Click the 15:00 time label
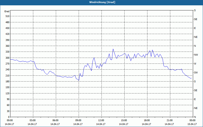Image resolution: width=203 pixels, height=127 pixels. coord(124,120)
